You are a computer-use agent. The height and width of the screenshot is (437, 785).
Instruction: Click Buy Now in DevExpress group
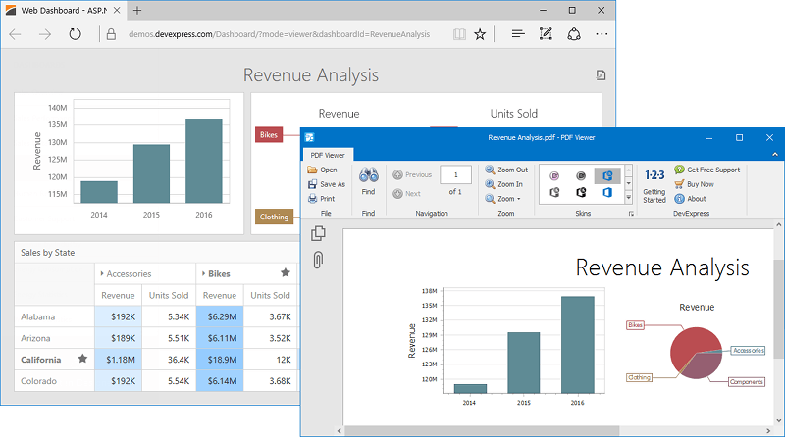pyautogui.click(x=694, y=184)
